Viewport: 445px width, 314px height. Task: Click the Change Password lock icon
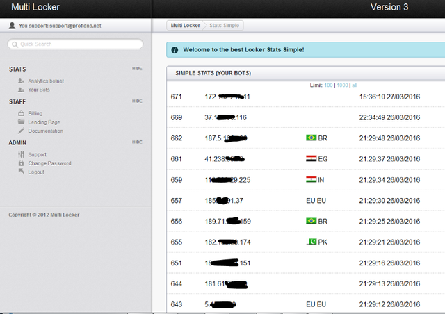click(21, 163)
